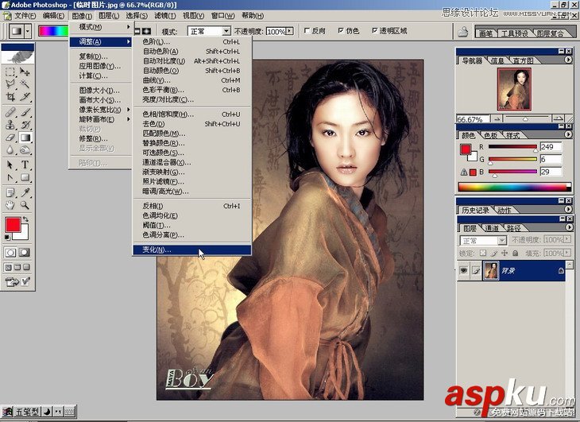Click 变化(N)... in the adjustments submenu
Viewport: 580px width, 422px height.
157,250
